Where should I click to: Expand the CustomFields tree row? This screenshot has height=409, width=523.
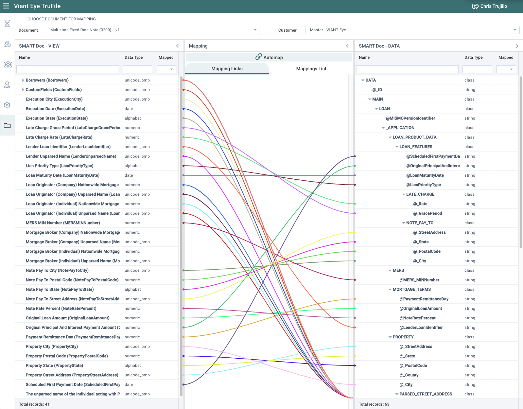(x=23, y=90)
